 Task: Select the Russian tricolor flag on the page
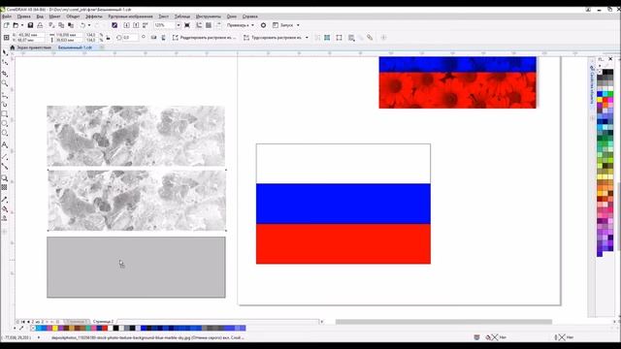(343, 204)
